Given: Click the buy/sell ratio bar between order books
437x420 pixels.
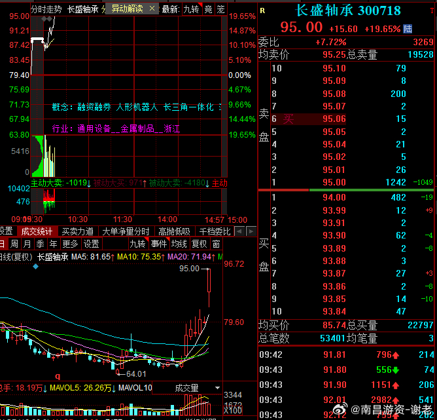Looking at the screenshot, I should coord(346,190).
